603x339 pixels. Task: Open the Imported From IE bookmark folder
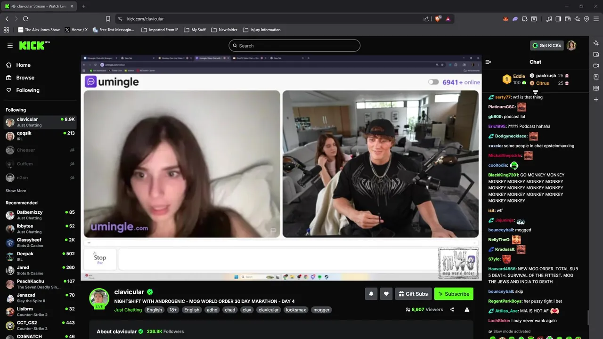pyautogui.click(x=160, y=30)
